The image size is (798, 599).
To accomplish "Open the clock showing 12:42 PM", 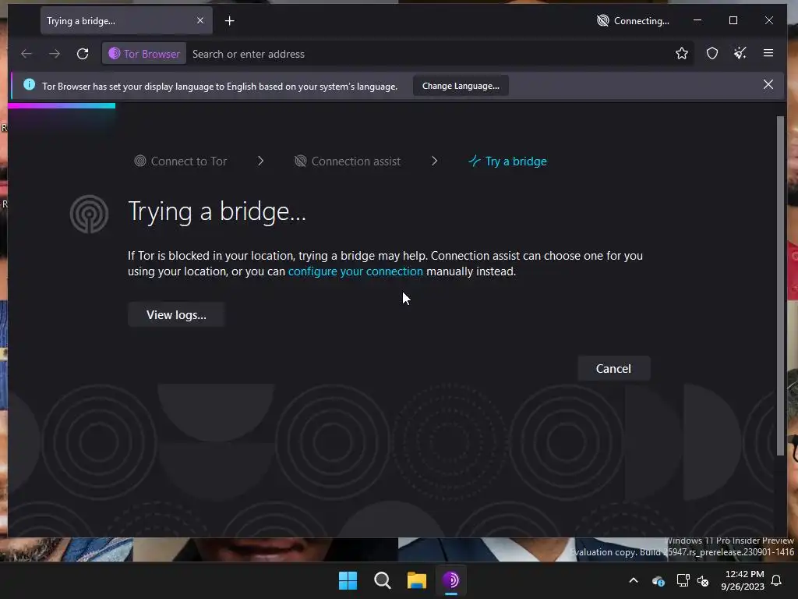I will (743, 580).
